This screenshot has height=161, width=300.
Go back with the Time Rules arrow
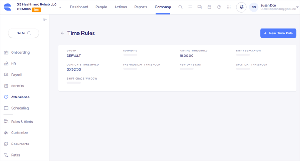(63, 33)
